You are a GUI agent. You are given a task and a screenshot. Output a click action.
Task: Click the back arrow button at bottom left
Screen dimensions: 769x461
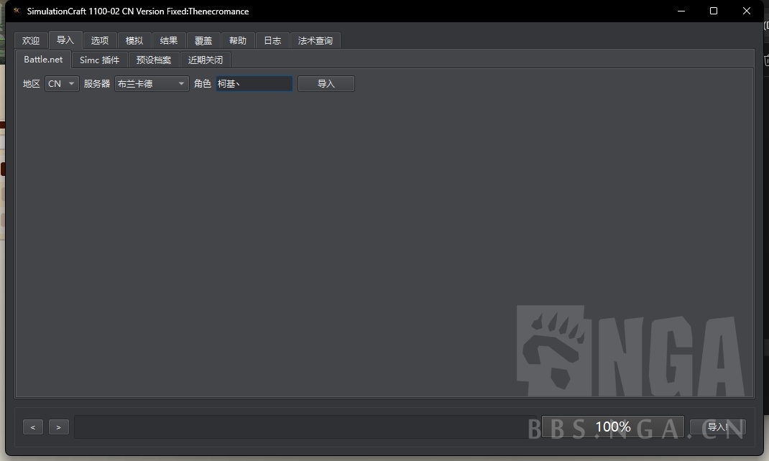[x=32, y=427]
